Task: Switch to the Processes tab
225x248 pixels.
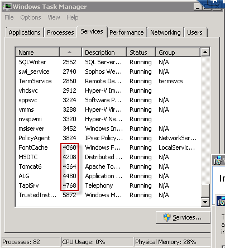Action: (x=60, y=32)
